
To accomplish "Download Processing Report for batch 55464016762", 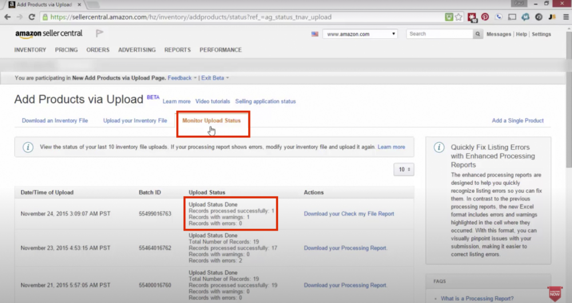I will pos(345,248).
